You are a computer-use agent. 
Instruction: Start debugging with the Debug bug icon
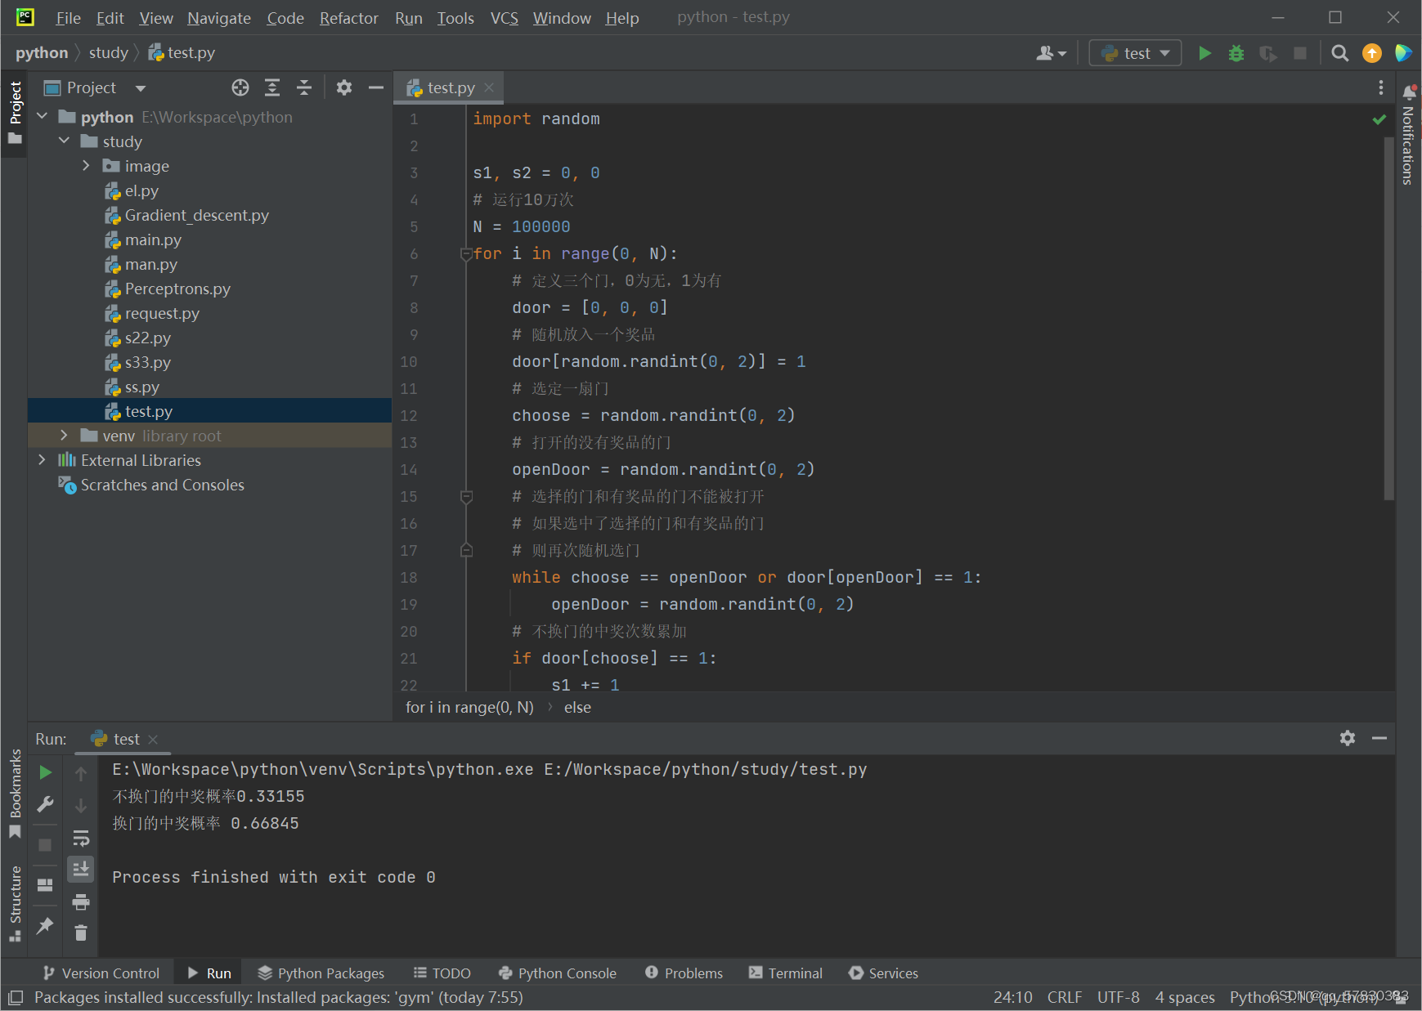1236,53
